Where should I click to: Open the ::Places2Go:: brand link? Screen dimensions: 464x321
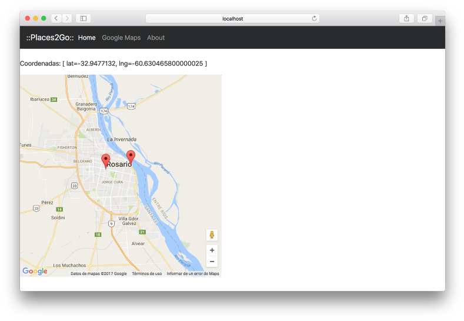click(x=50, y=38)
